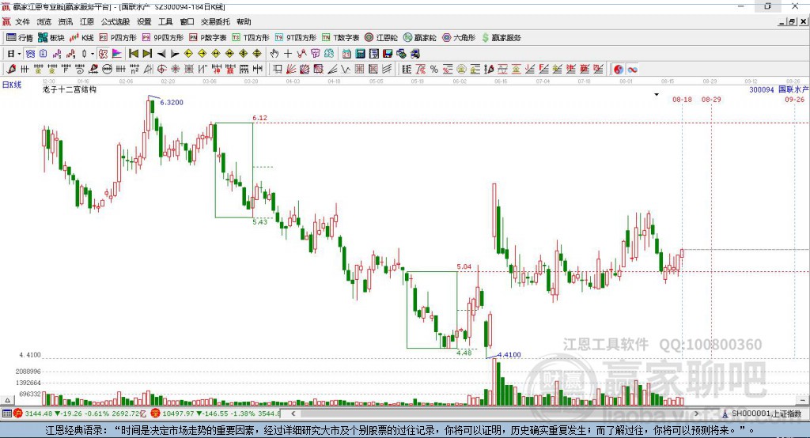Click the red 沪 Shanghai index badge

(18, 413)
